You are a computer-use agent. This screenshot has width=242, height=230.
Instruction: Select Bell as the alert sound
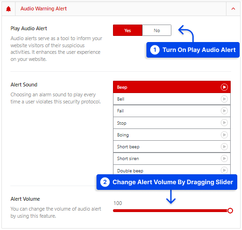click(172, 99)
